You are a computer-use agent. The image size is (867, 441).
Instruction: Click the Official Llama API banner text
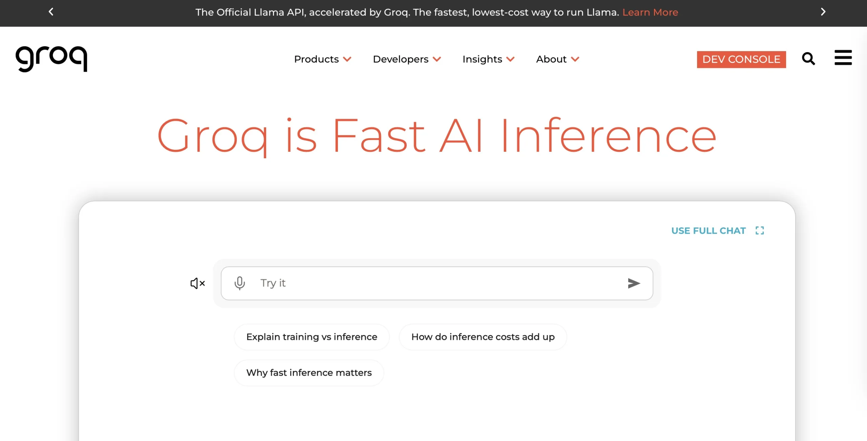coord(407,13)
